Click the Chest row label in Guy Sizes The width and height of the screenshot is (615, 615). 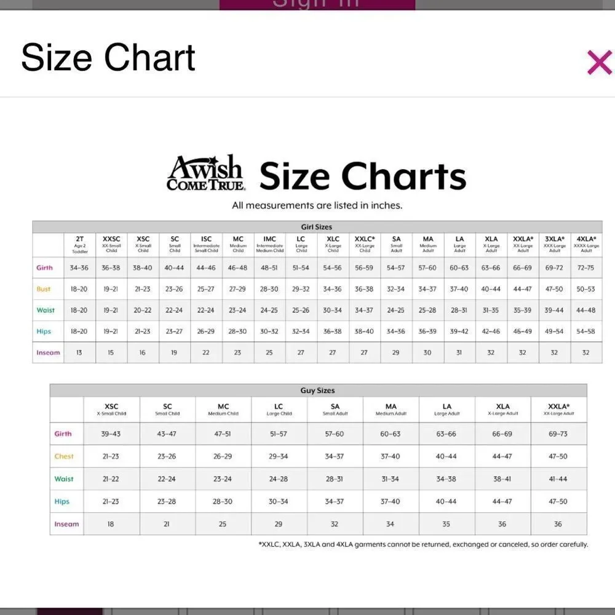[64, 456]
